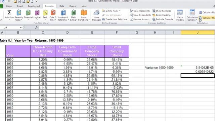Open Date & Time functions

click(x=53, y=15)
